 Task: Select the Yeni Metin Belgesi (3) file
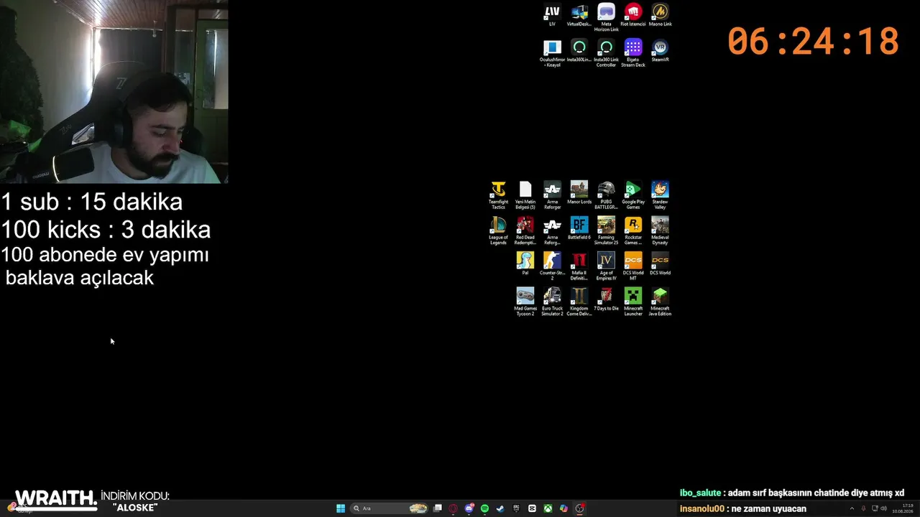coord(525,195)
